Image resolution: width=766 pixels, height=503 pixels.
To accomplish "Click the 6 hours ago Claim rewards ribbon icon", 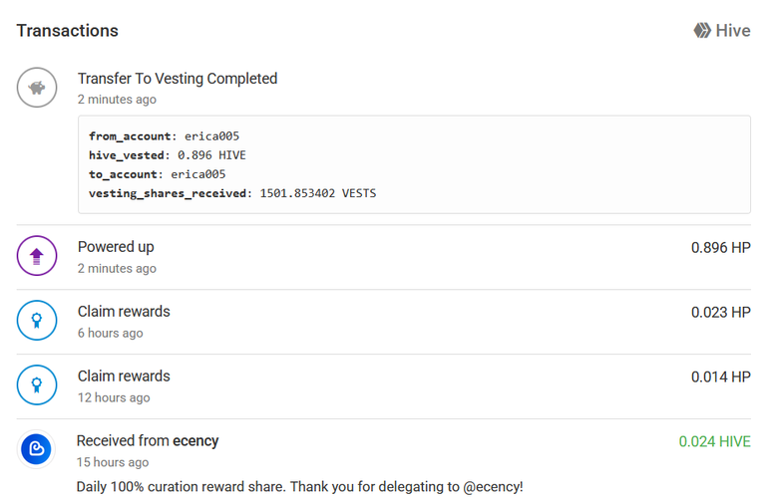I will (x=37, y=320).
